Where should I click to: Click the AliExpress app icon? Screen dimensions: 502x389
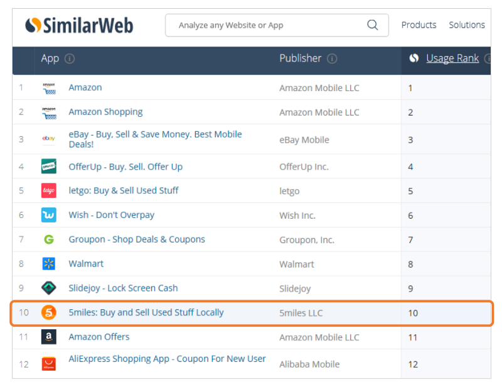[x=49, y=364]
